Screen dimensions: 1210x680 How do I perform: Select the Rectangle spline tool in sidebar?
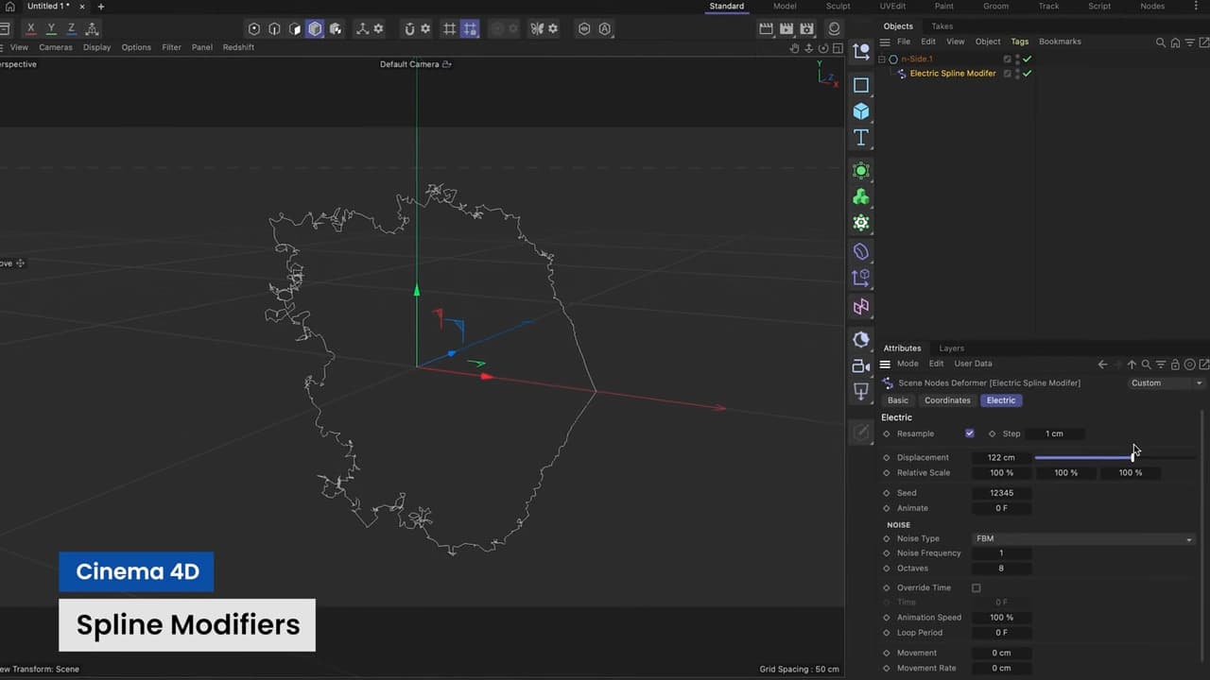coord(861,85)
